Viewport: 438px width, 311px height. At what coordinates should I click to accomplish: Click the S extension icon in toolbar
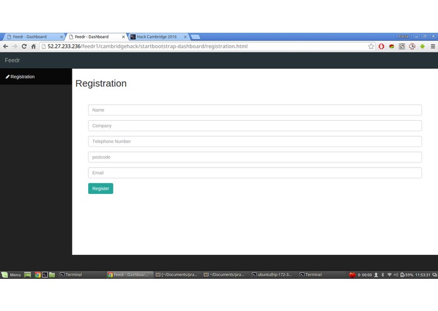[x=402, y=47]
